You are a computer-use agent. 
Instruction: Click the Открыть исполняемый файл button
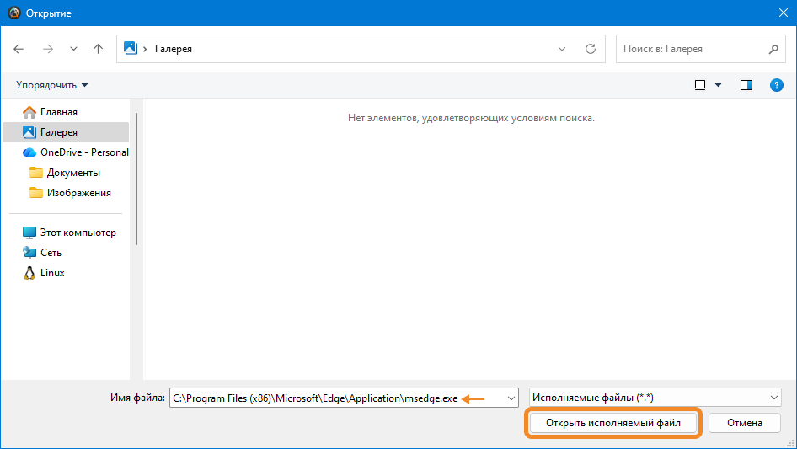pos(612,423)
